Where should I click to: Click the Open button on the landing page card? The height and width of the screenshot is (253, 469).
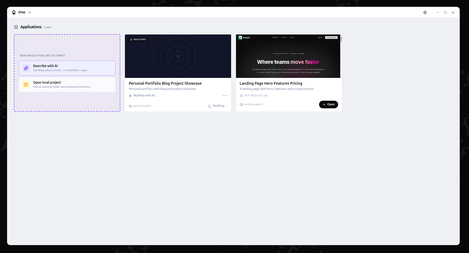click(x=328, y=104)
